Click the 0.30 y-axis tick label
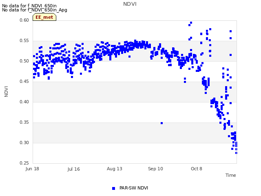261x196 pixels. coord(24,143)
